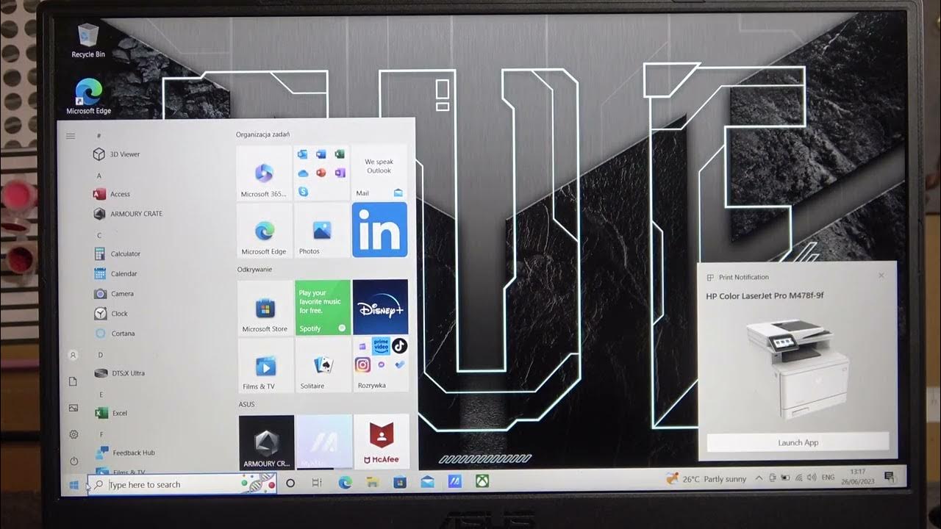Open the Calculator app
This screenshot has height=529, width=941.
[117, 253]
